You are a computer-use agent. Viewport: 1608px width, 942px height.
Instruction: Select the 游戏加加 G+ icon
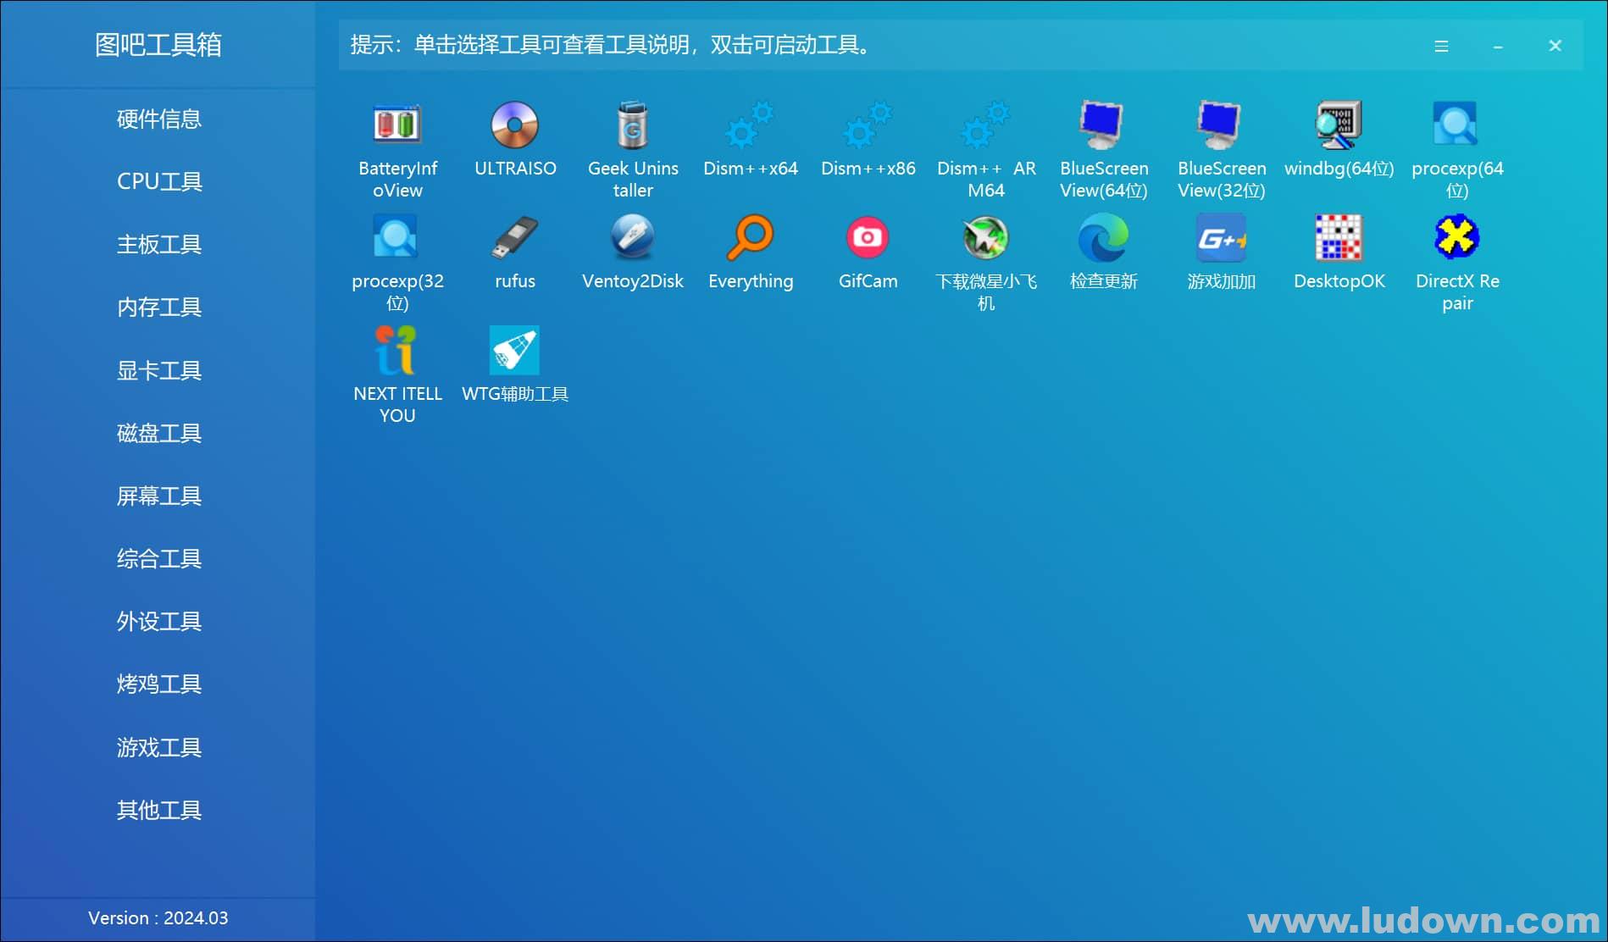pyautogui.click(x=1221, y=237)
